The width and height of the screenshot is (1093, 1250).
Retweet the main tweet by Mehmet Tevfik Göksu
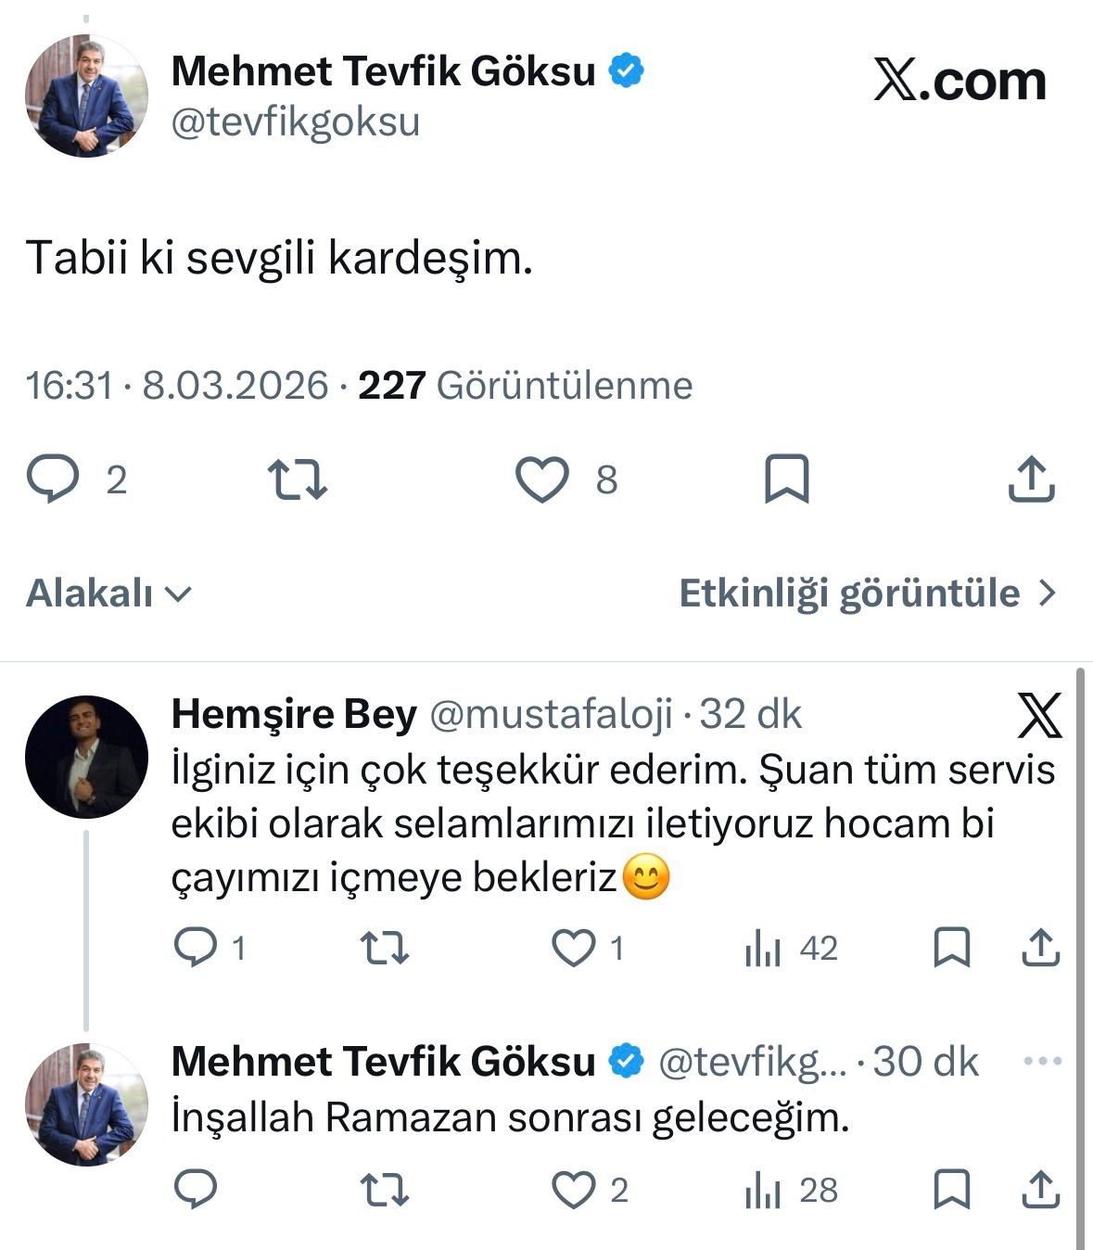(297, 480)
